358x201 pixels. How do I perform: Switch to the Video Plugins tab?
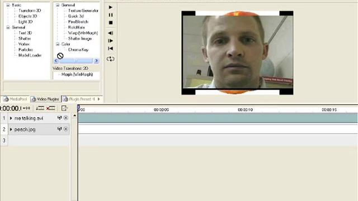click(x=45, y=99)
